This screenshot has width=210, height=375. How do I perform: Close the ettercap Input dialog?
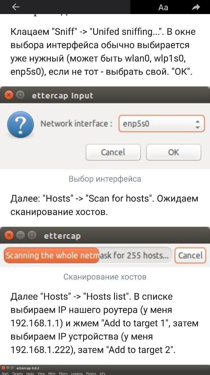tap(9, 95)
